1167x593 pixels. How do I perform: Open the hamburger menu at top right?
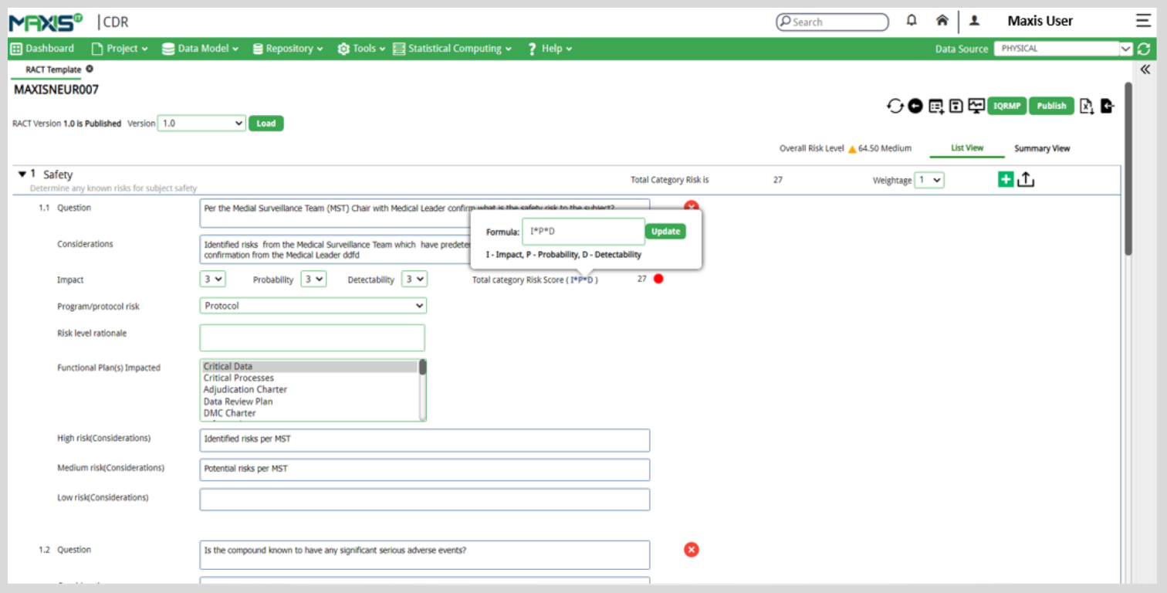[1143, 21]
